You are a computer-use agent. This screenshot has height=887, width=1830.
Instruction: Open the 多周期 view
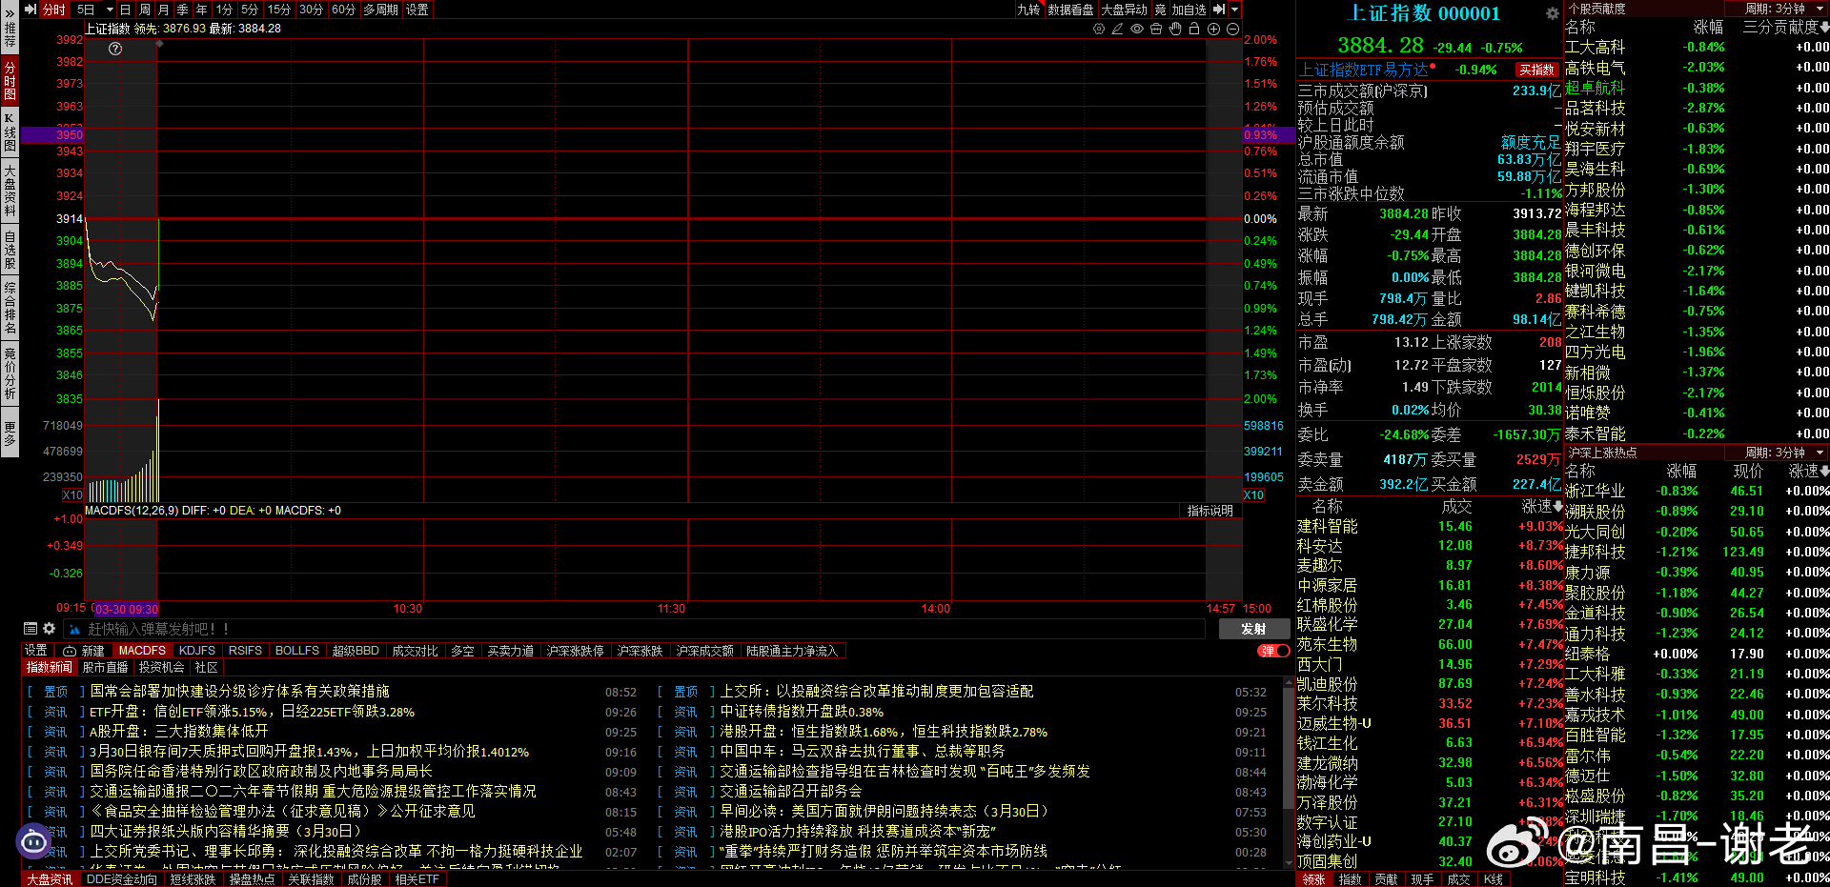pyautogui.click(x=381, y=10)
